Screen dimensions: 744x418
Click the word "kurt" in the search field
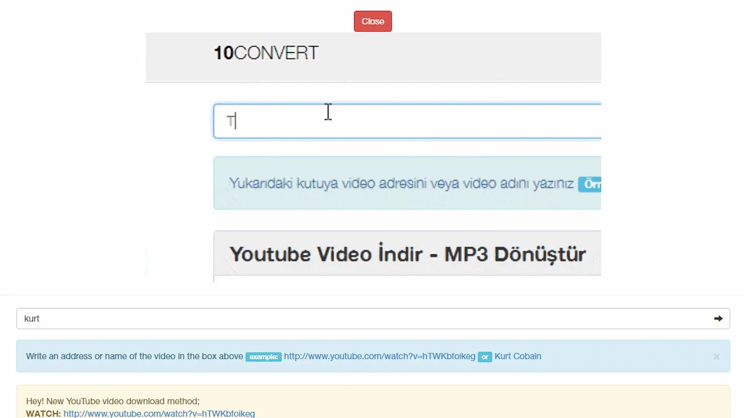(32, 319)
